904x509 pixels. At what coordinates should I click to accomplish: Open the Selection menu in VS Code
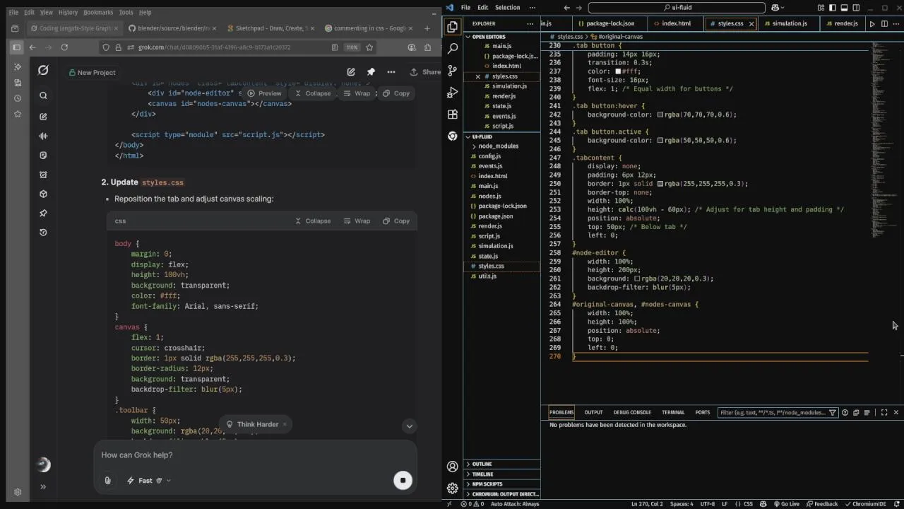pyautogui.click(x=507, y=8)
